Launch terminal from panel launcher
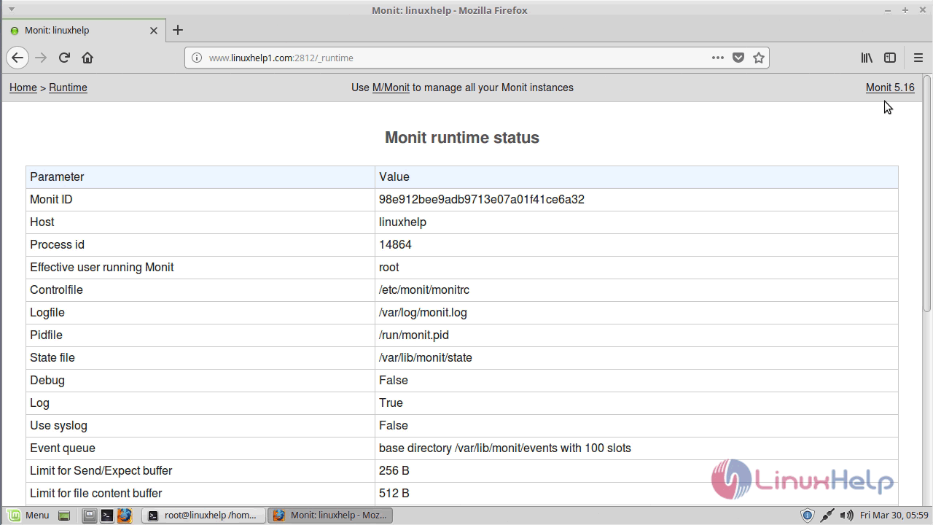Viewport: 933px width, 525px height. coord(107,516)
